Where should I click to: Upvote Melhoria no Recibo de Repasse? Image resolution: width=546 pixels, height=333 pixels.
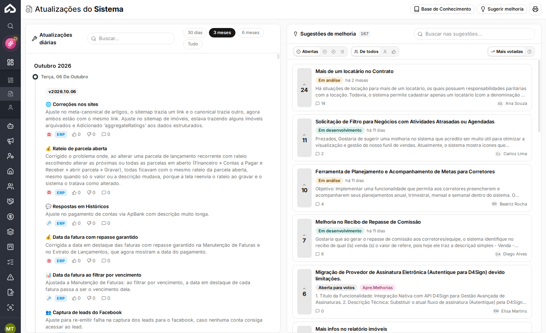click(x=304, y=238)
